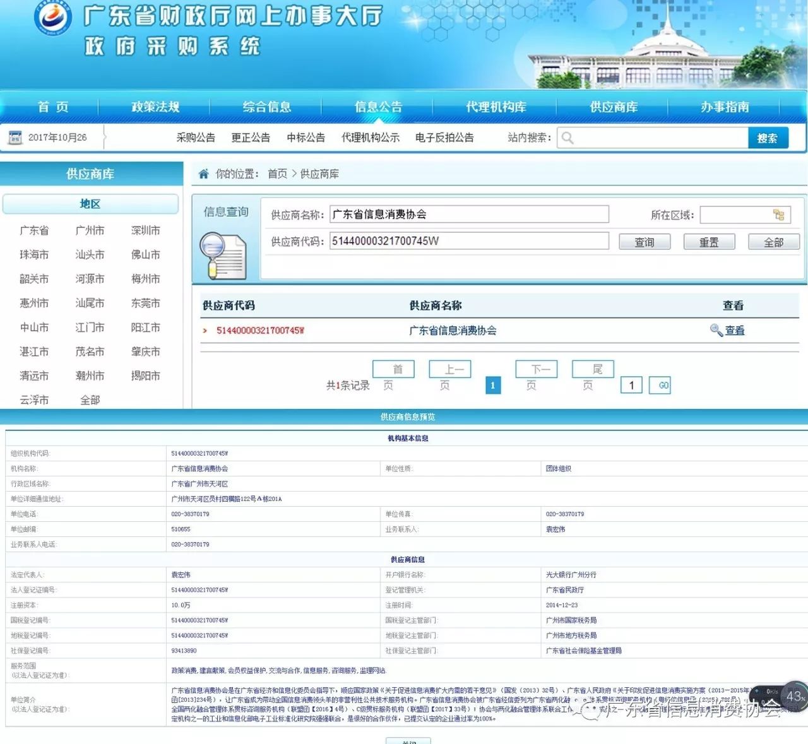Click the 查看 link for 广东省信息消费协会
The image size is (808, 744).
(x=735, y=330)
